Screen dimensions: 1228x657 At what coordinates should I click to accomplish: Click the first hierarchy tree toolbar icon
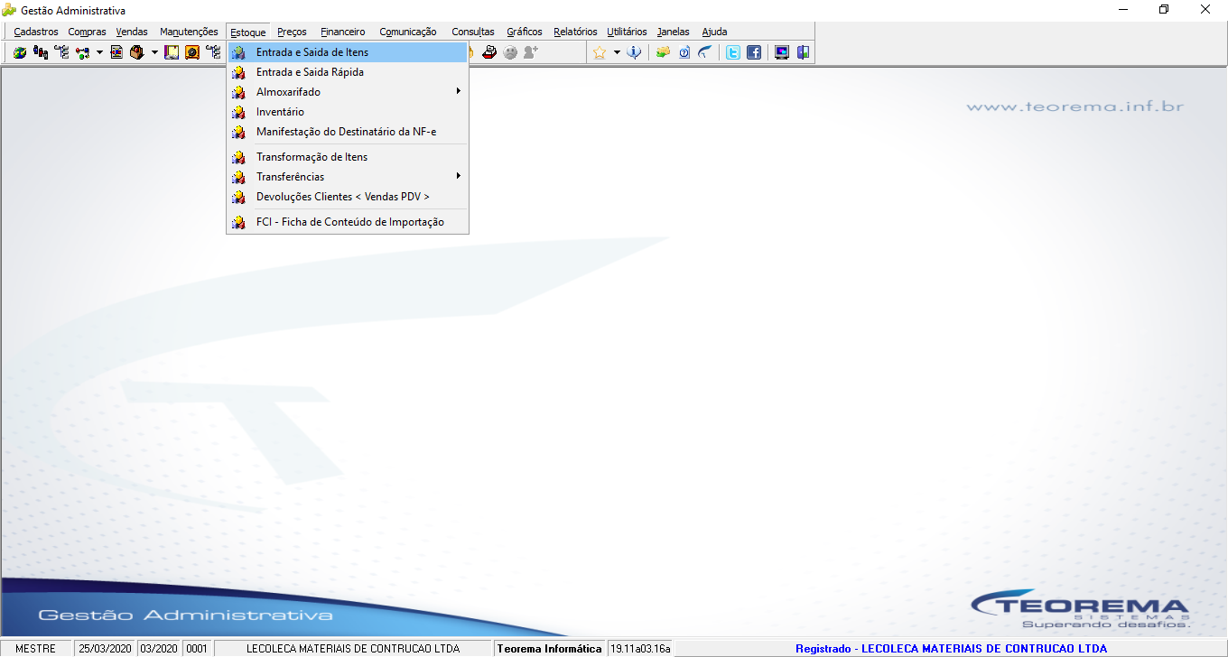click(x=61, y=52)
